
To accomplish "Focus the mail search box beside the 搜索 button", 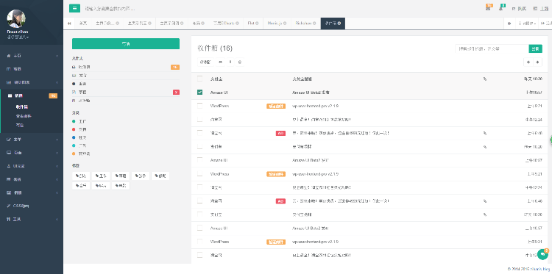I will [492, 48].
